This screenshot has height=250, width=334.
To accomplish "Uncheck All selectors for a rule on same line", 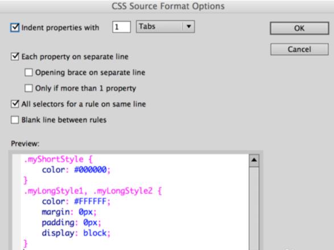I will (15, 104).
